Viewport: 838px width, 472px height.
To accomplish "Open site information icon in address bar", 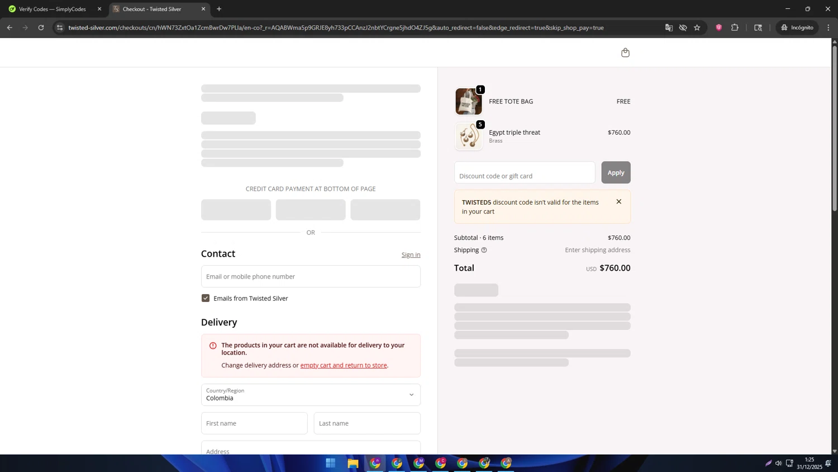I will click(x=60, y=27).
